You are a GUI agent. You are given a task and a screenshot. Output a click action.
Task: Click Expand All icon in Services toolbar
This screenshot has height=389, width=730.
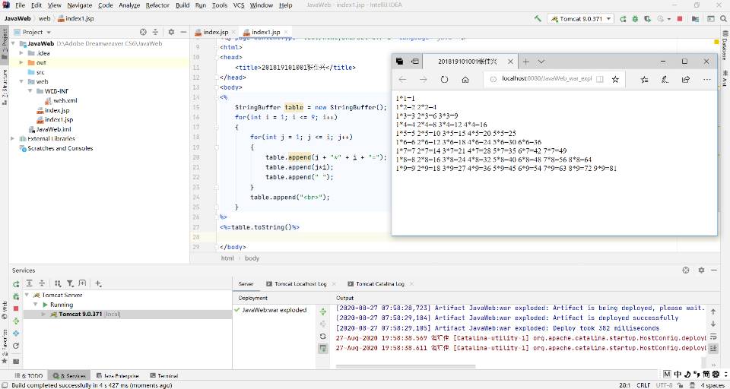coord(30,283)
